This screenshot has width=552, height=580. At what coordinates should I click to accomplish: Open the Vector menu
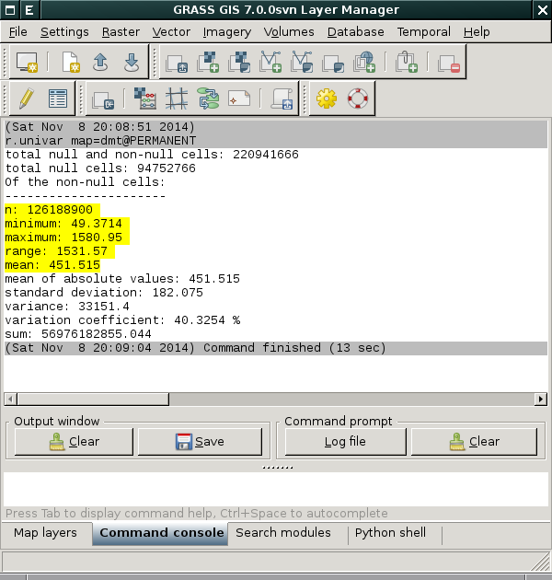171,32
